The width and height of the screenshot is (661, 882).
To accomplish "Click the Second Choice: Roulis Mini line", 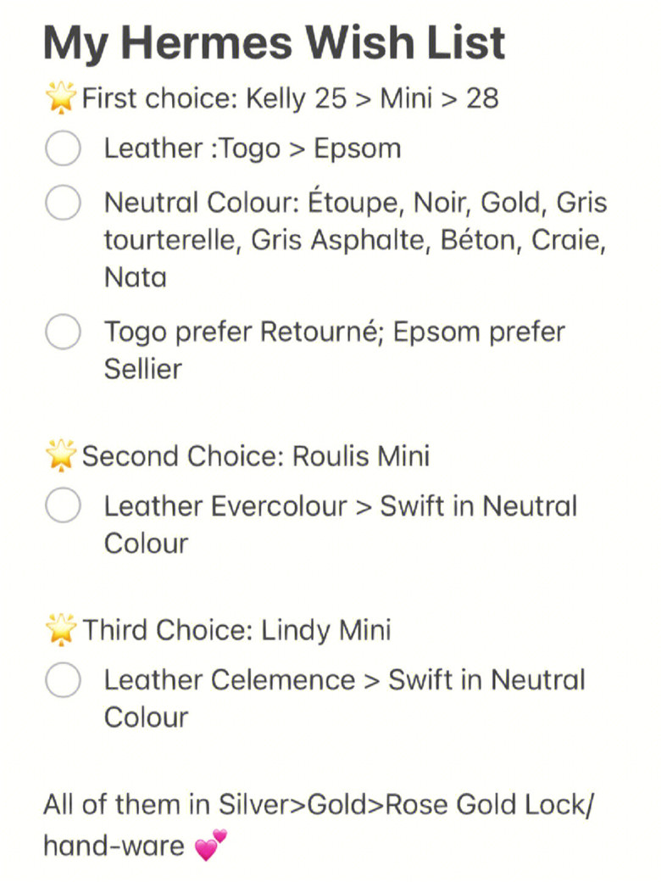I will [256, 455].
